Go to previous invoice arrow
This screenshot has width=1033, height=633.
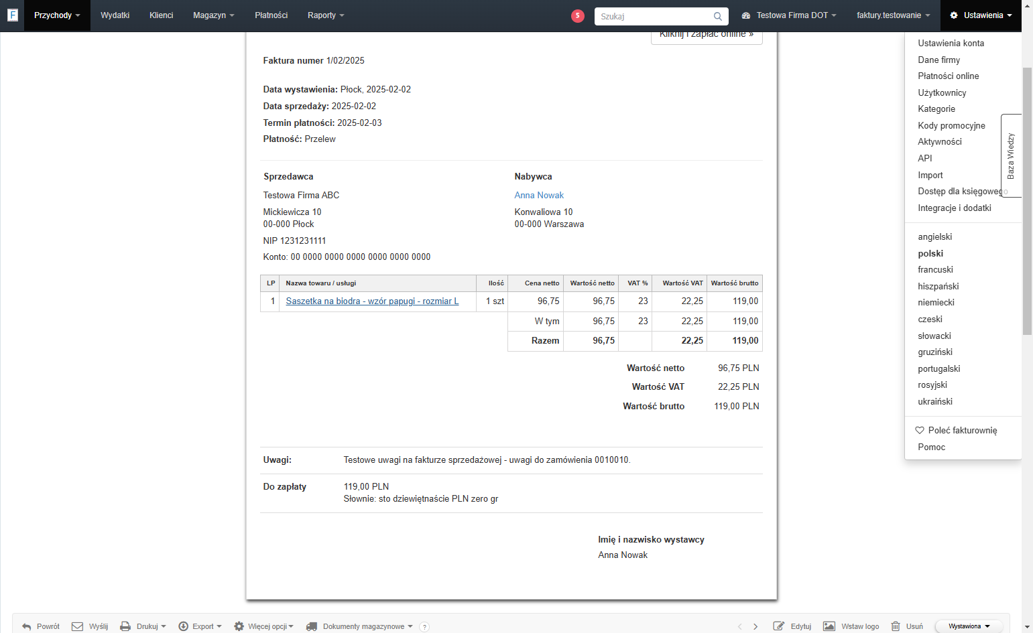pyautogui.click(x=740, y=626)
